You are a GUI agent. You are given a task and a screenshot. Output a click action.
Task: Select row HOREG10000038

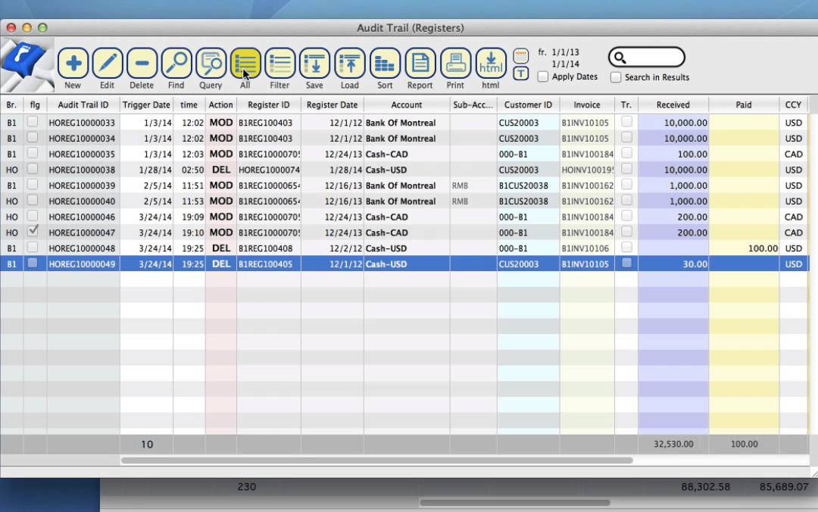pyautogui.click(x=404, y=170)
